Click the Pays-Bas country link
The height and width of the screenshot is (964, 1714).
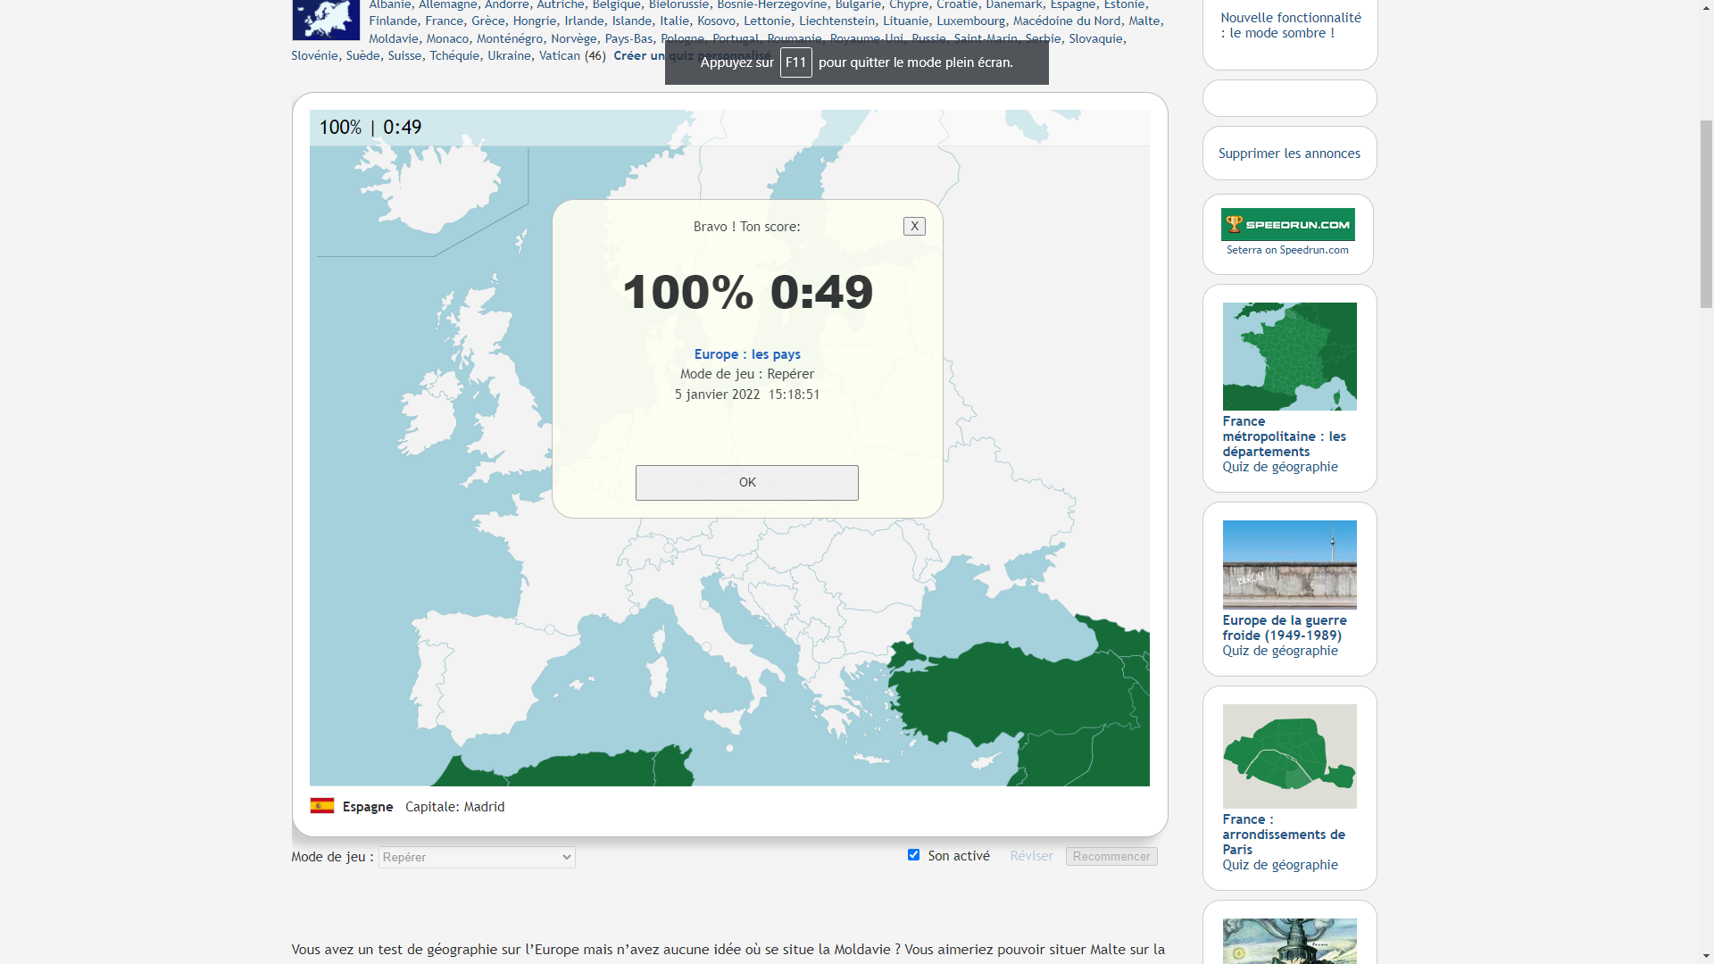coord(628,38)
